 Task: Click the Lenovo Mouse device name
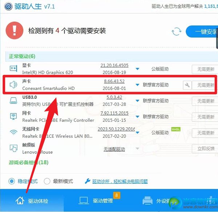coord(37,152)
